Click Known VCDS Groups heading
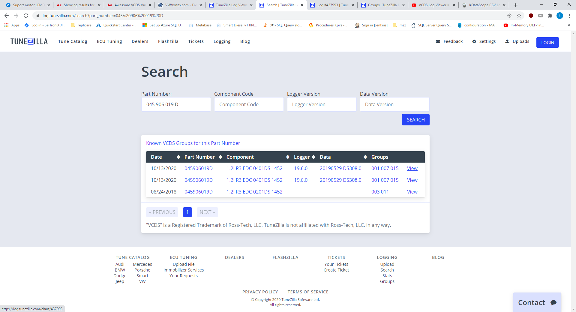Screen dimensions: 576x312 click(x=193, y=143)
